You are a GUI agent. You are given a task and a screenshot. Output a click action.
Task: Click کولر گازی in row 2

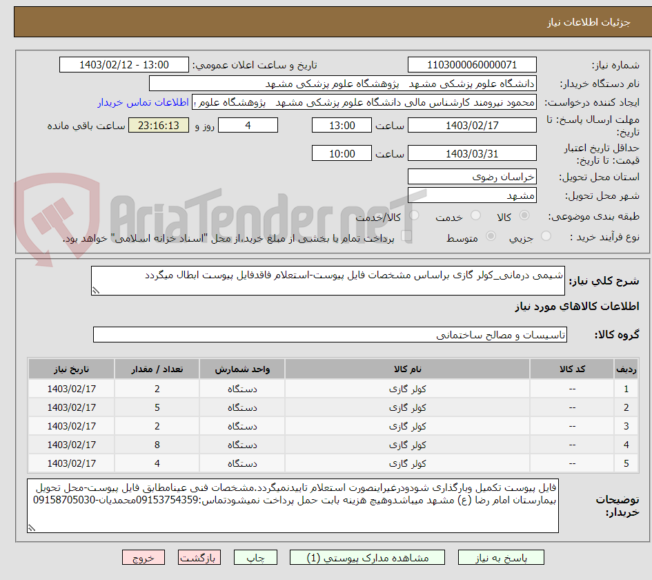pos(407,408)
